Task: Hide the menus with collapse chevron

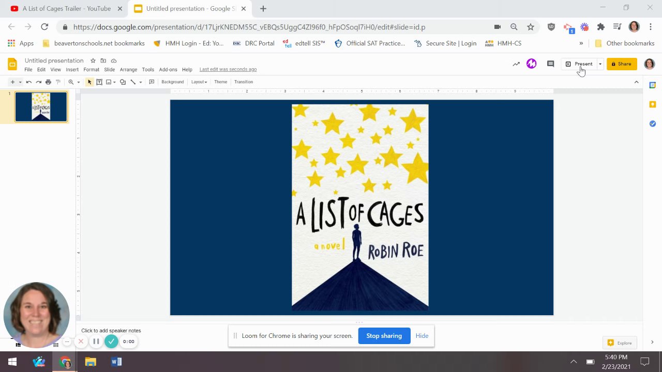Action: click(x=637, y=82)
